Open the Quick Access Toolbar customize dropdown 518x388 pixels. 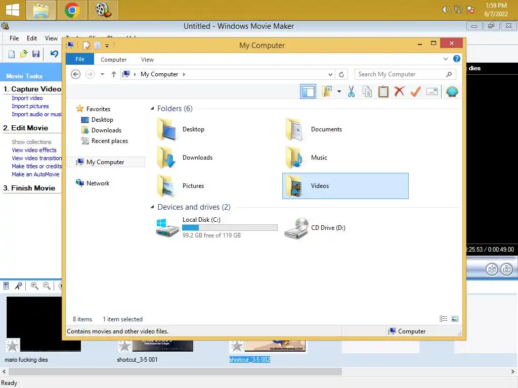point(107,45)
